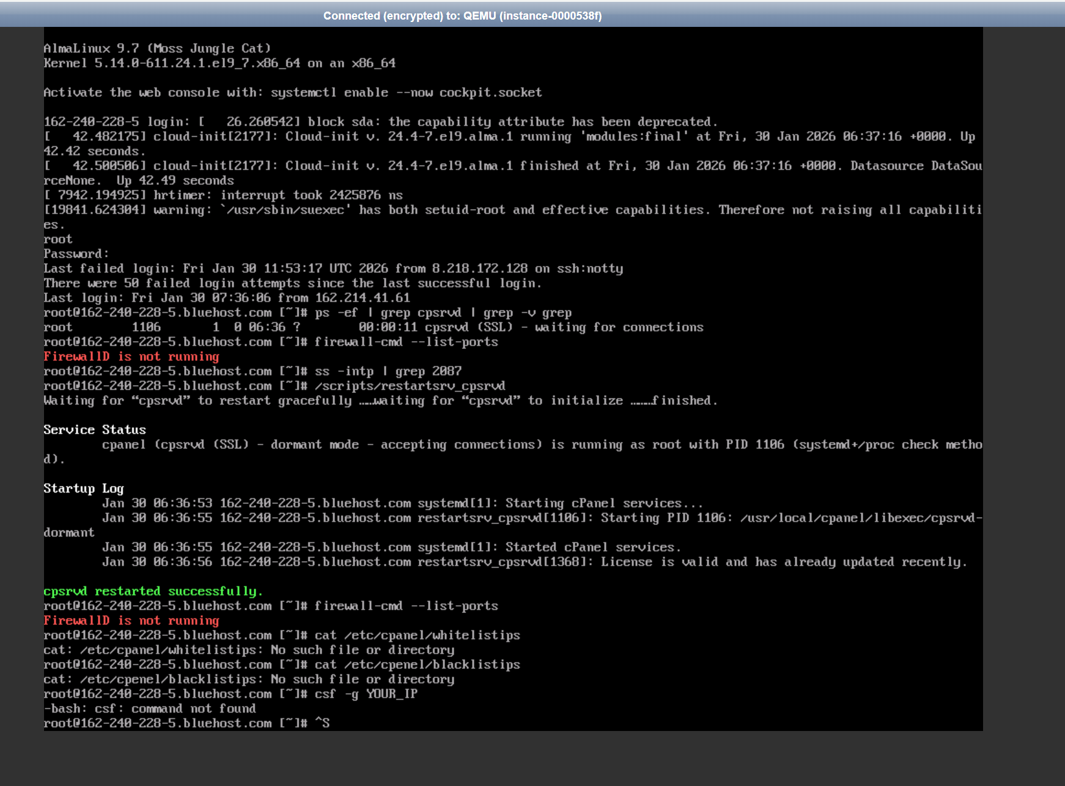
Task: Select the "cpsrvd (SSL) - waiting for connections" process row
Action: (374, 327)
